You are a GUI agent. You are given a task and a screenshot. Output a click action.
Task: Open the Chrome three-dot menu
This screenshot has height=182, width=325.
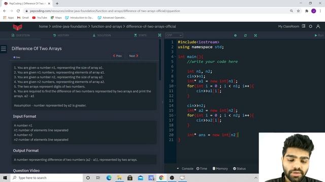320,11
